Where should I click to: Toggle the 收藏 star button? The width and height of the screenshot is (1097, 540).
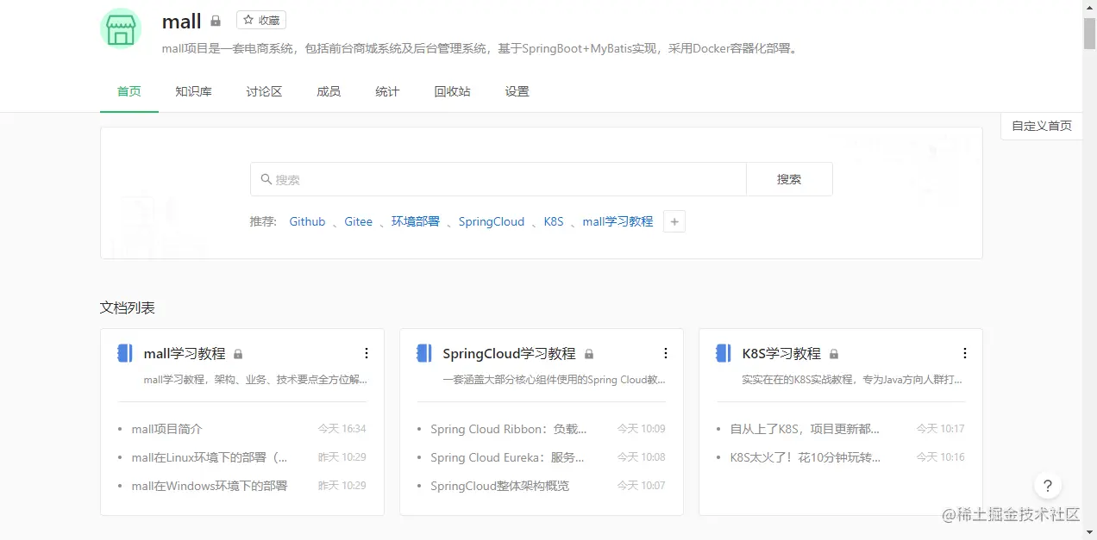point(261,20)
